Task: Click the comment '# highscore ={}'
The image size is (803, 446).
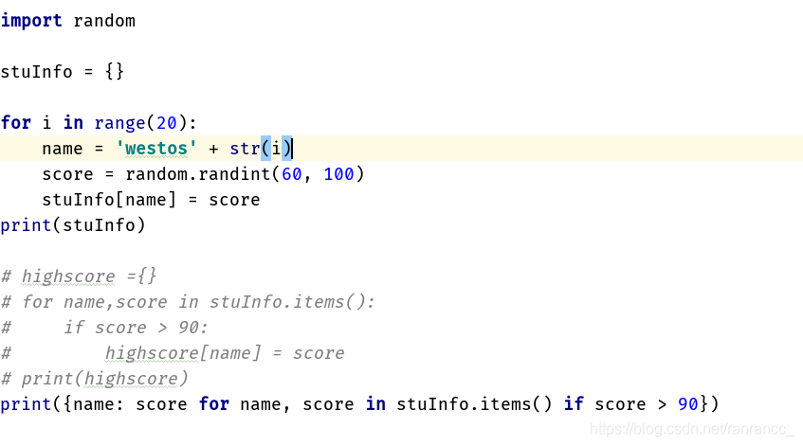Action: point(79,277)
